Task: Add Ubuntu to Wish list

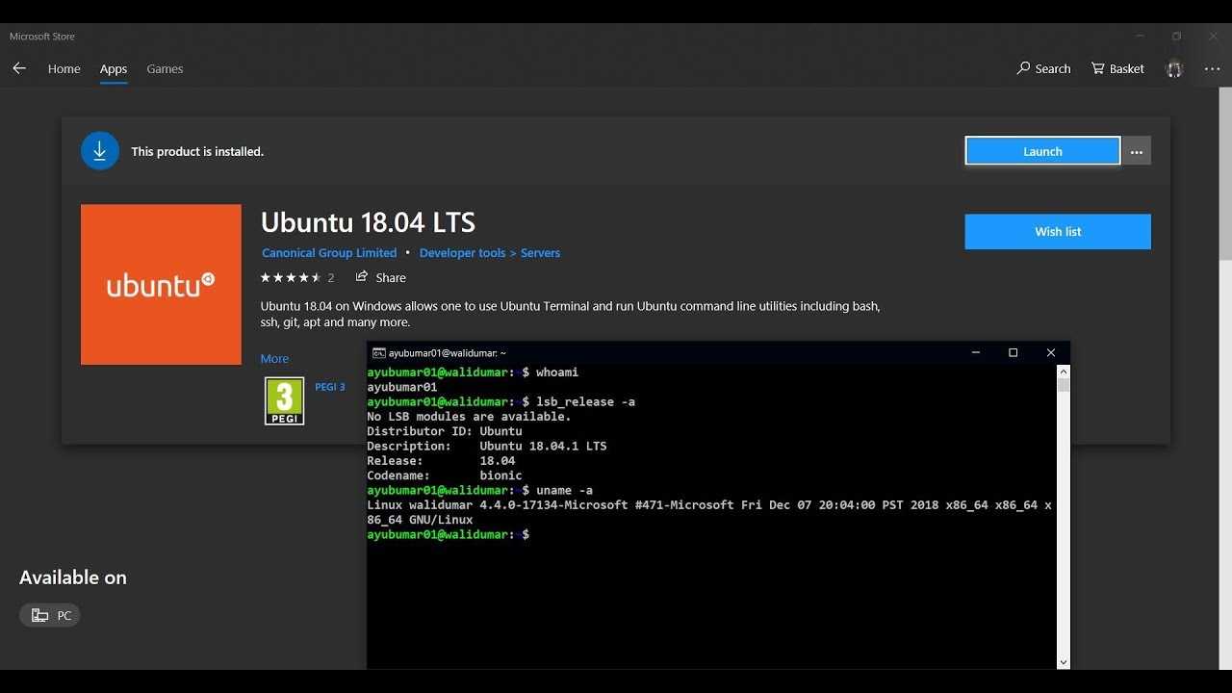Action: [x=1058, y=232]
